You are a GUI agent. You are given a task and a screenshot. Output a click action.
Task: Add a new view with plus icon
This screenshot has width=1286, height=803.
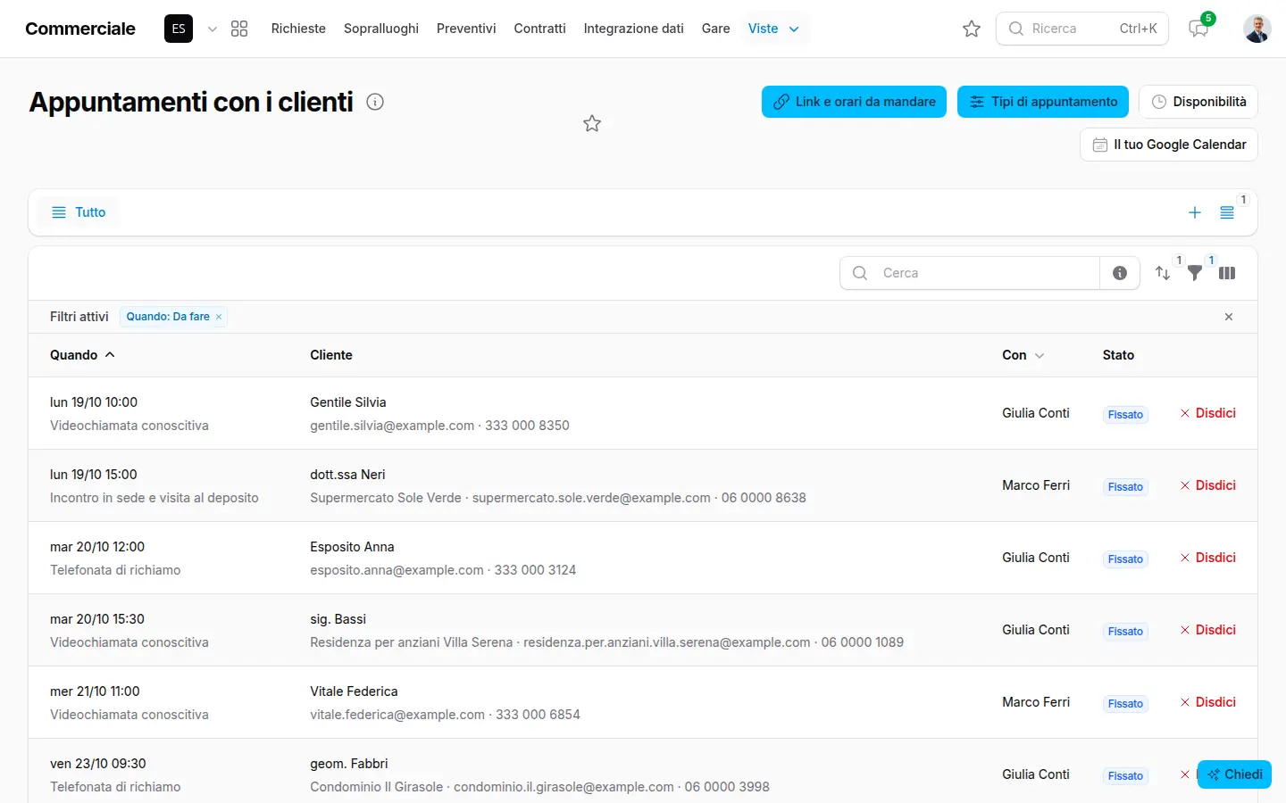point(1195,212)
